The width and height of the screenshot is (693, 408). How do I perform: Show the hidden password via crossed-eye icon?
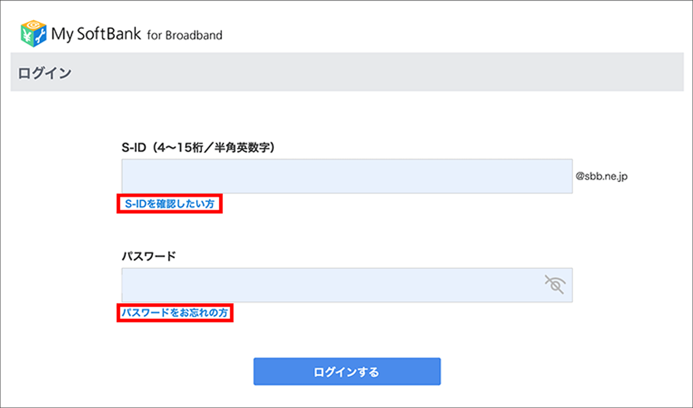[554, 285]
